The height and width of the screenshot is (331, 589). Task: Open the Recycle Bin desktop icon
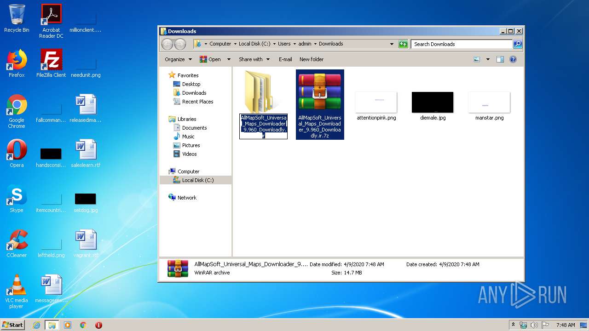[17, 18]
